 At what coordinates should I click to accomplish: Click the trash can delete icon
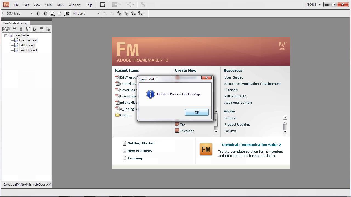click(21, 29)
